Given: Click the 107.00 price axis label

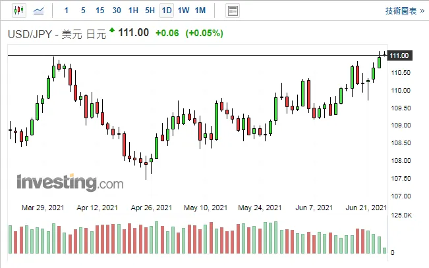Looking at the screenshot, I should point(401,196).
